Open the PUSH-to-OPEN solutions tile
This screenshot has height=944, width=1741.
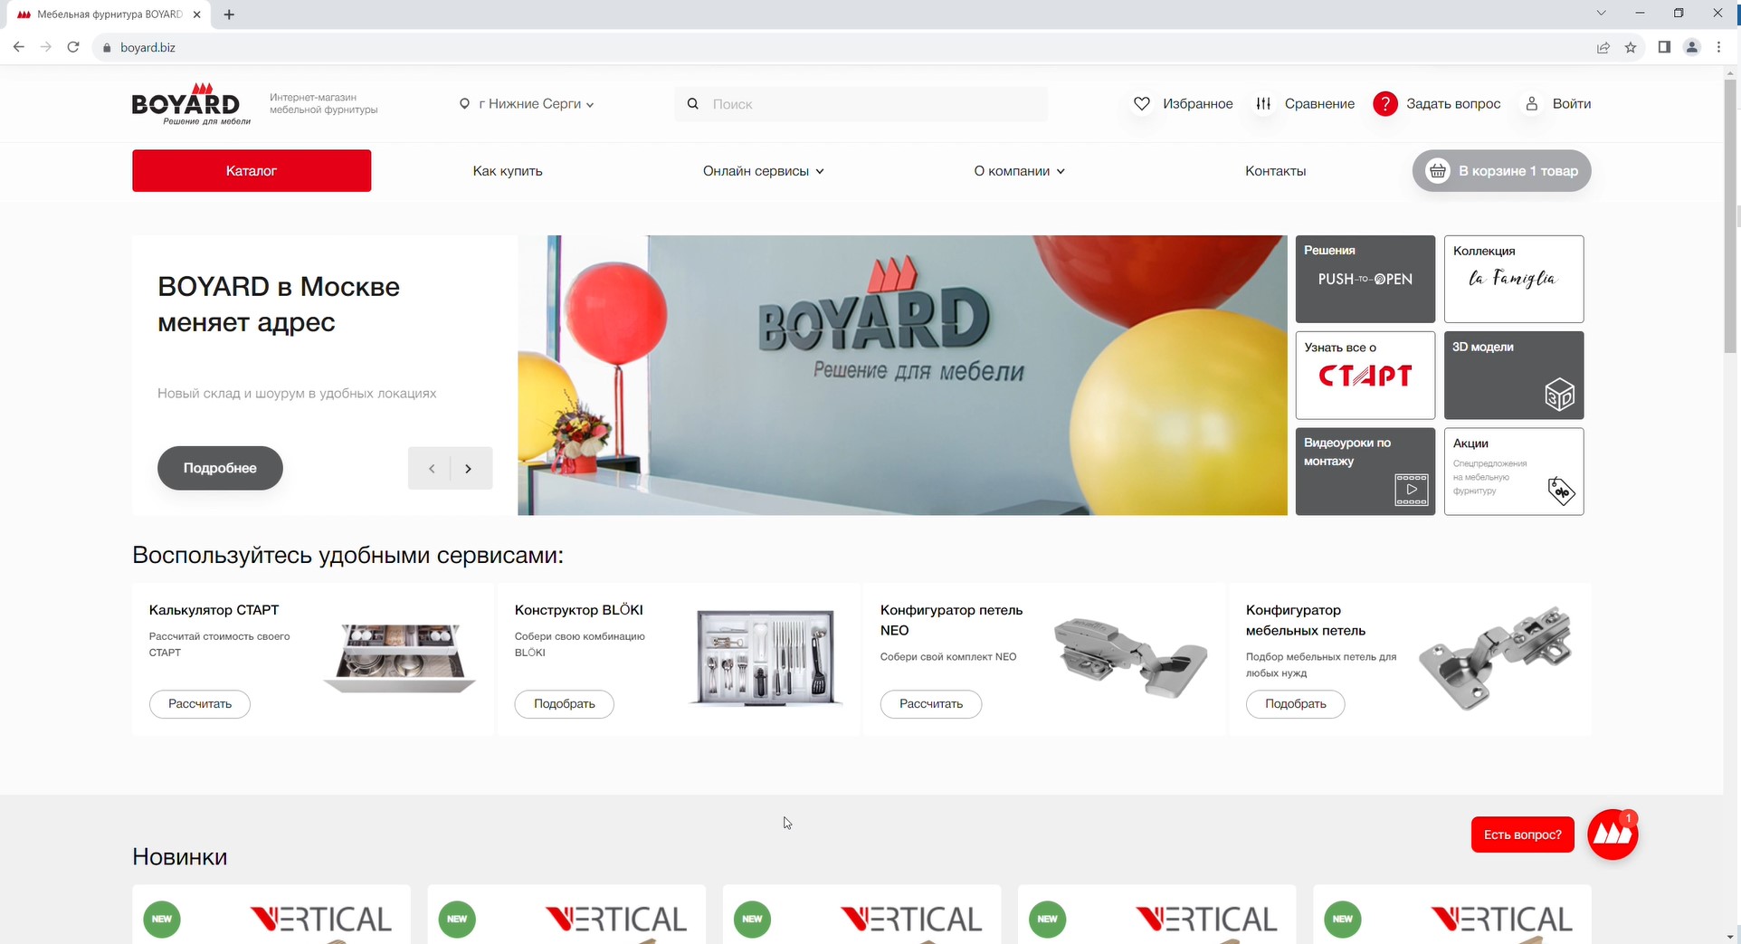tap(1365, 279)
